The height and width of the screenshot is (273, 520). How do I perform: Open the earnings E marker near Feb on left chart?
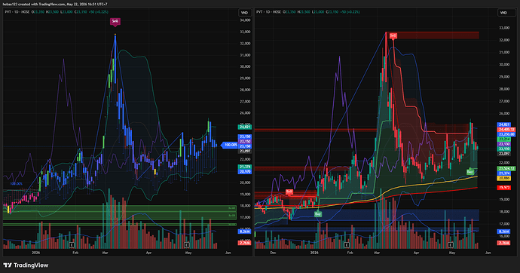72,245
